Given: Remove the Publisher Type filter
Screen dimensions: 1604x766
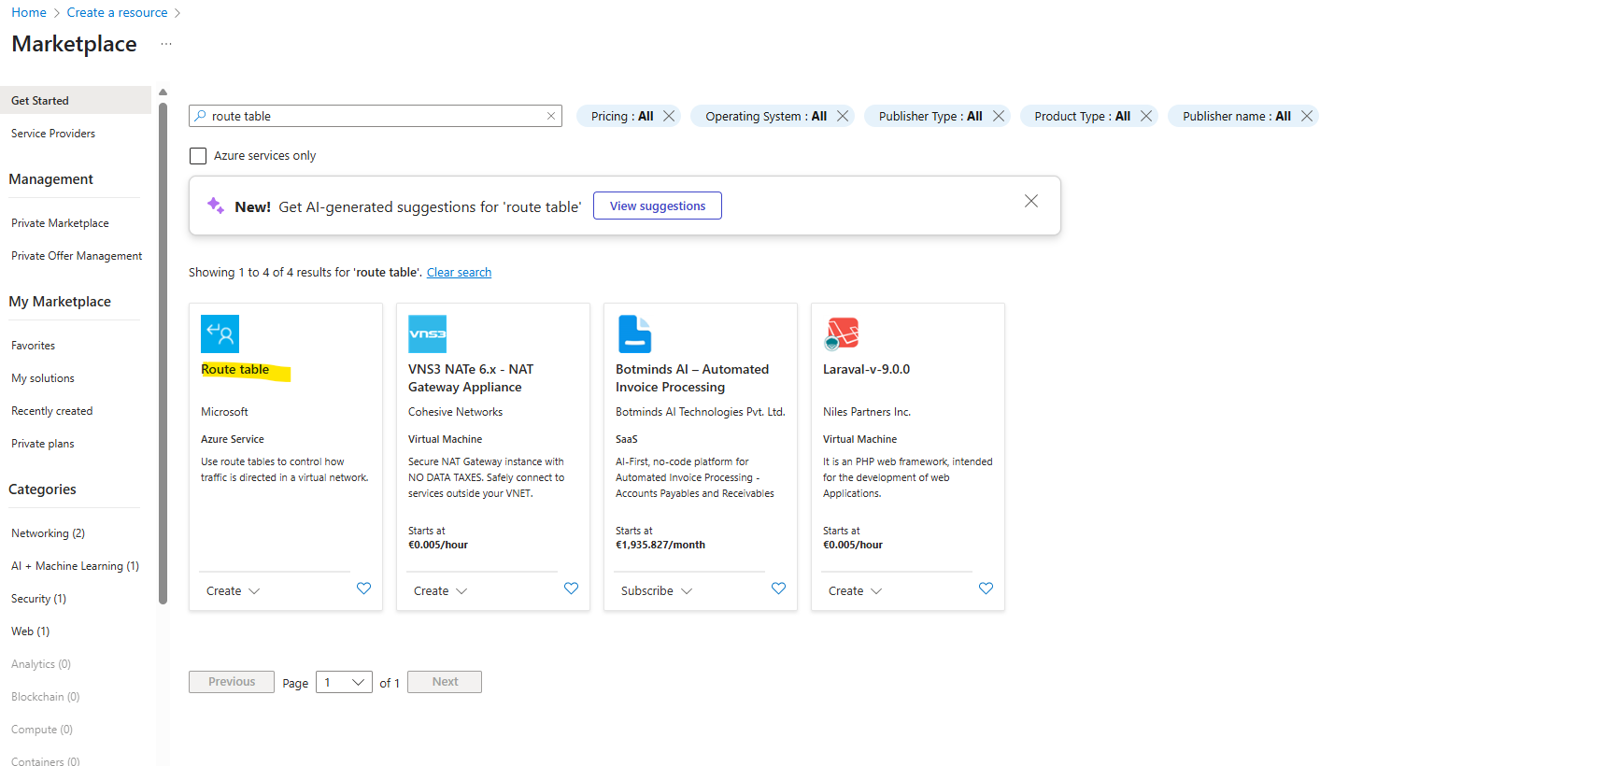Looking at the screenshot, I should click(x=999, y=116).
